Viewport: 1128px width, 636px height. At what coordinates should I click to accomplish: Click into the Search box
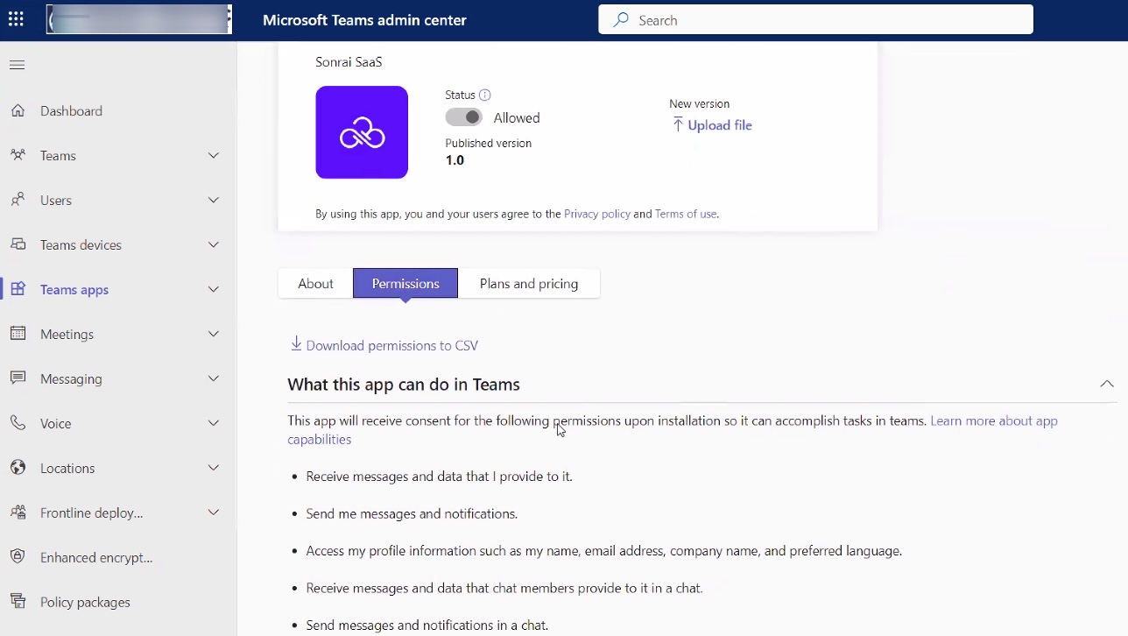click(x=815, y=19)
